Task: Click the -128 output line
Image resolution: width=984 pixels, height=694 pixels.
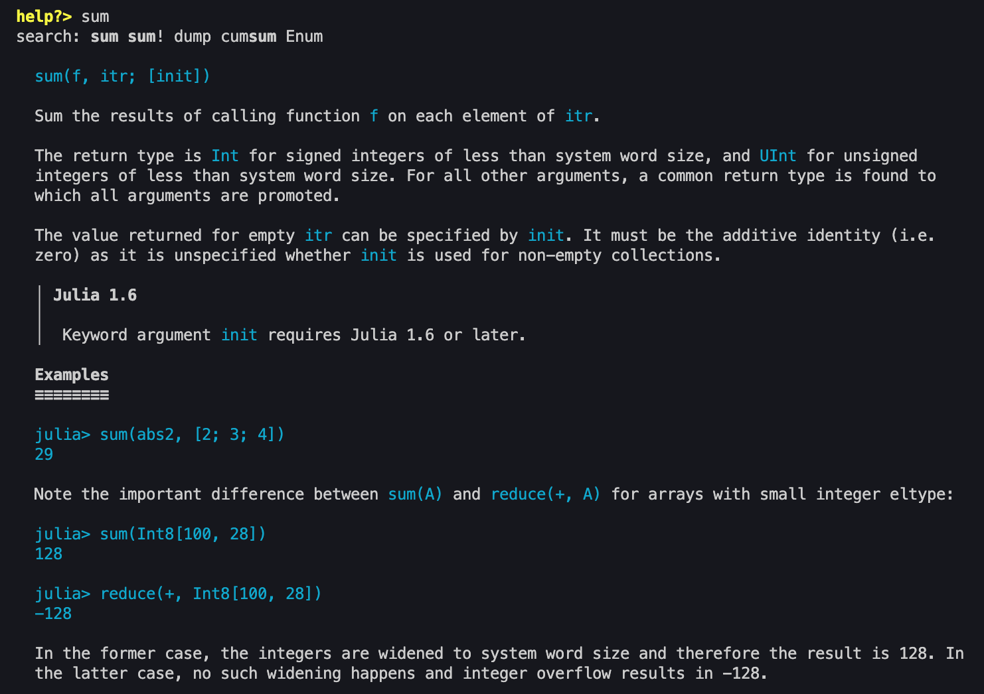Action: 53,614
